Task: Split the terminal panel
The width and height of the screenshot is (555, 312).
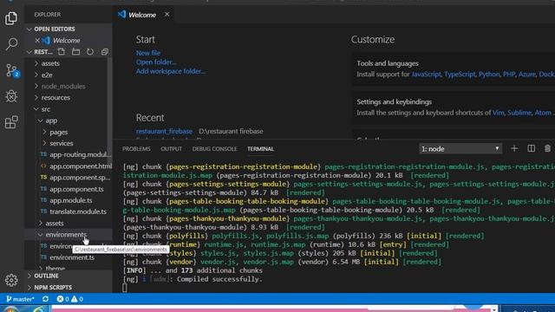Action: pos(532,148)
